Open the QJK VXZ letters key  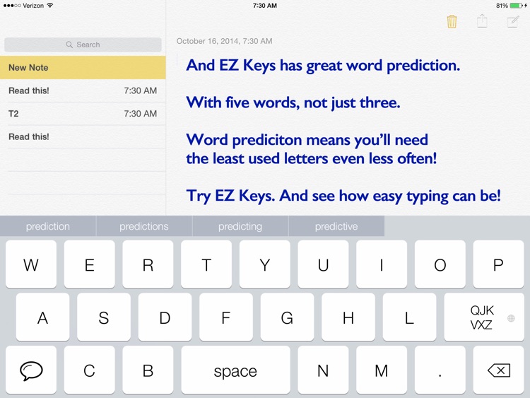click(x=484, y=317)
